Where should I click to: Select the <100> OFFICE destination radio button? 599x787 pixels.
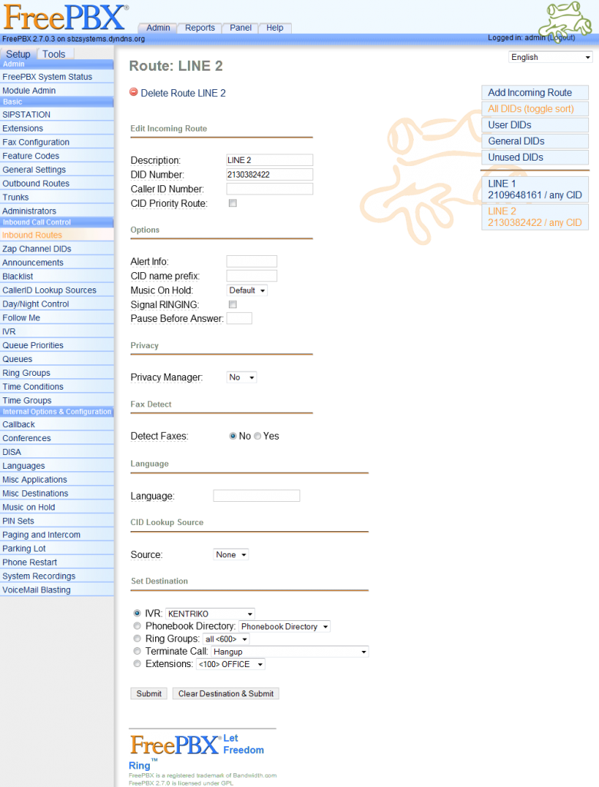tap(137, 663)
